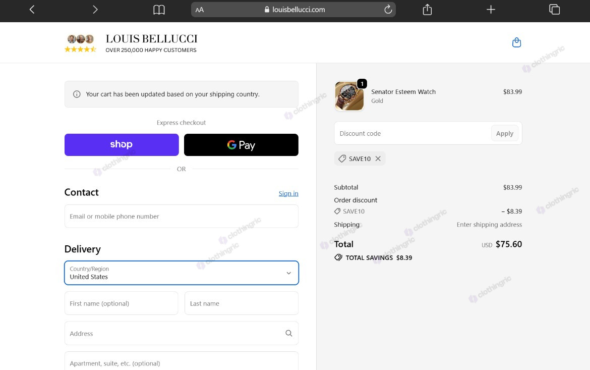Image resolution: width=590 pixels, height=370 pixels.
Task: Click the customer avatars and star rating
Action: pos(81,43)
